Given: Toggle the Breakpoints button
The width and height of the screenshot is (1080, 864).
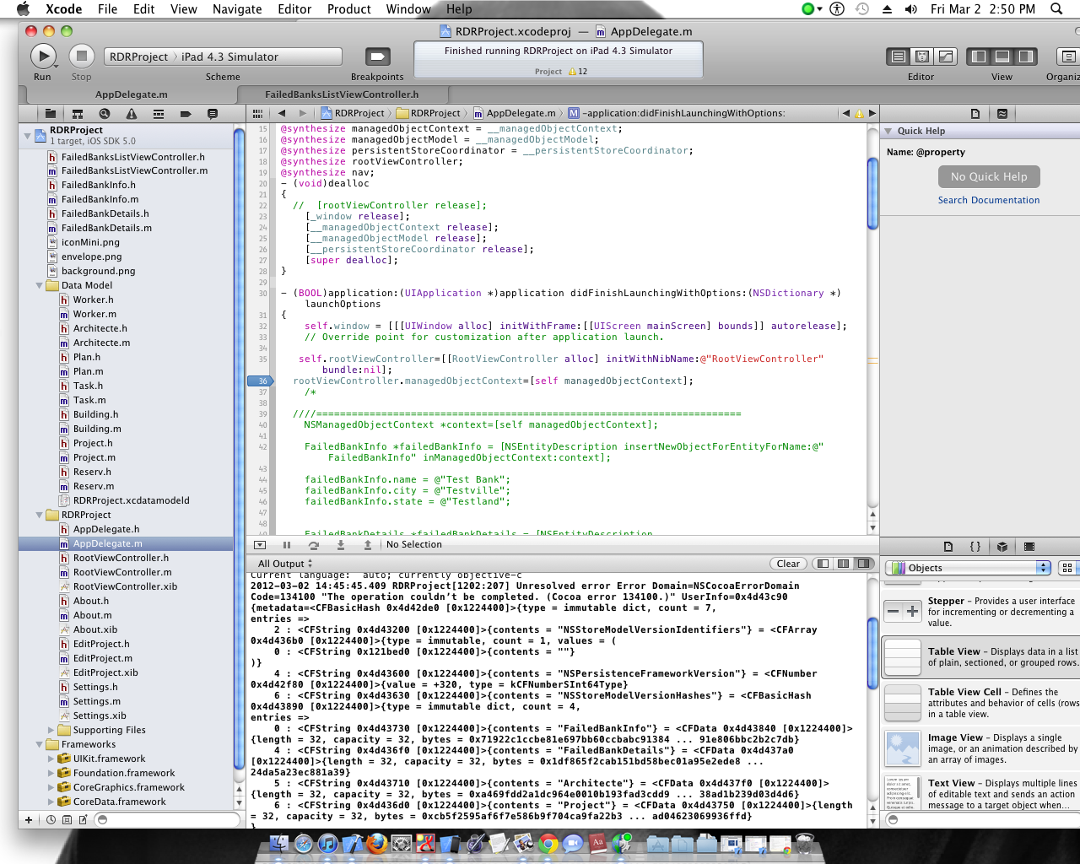Looking at the screenshot, I should click(377, 57).
